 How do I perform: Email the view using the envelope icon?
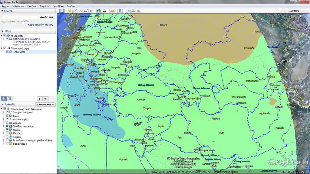click(x=127, y=11)
